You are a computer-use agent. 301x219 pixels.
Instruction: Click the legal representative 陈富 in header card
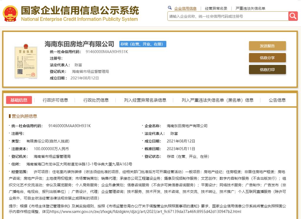(78, 65)
